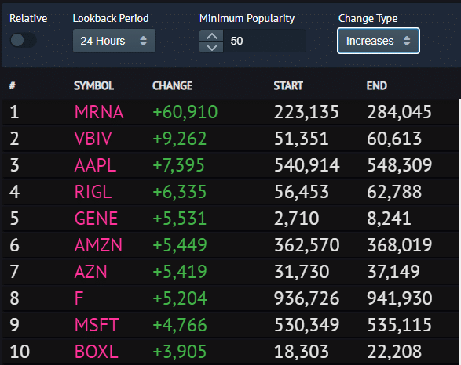The height and width of the screenshot is (365, 461).
Task: Increase Minimum Popularity with up arrow
Action: tap(211, 36)
